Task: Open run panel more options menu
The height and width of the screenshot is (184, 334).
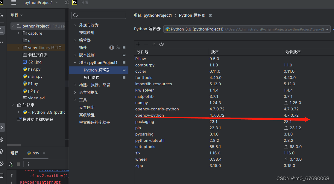Action: [28, 164]
